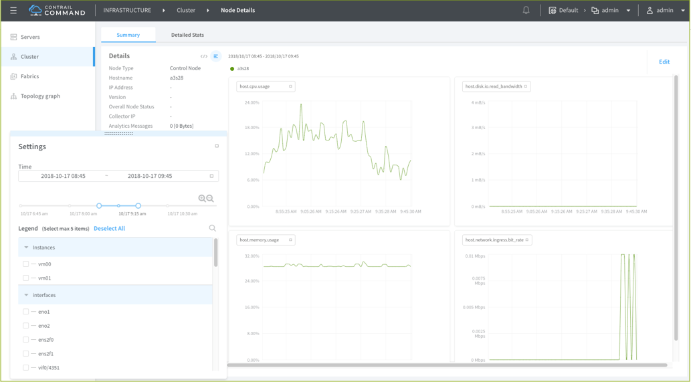The height and width of the screenshot is (382, 691).
Task: Click the admin project icon
Action: point(595,10)
